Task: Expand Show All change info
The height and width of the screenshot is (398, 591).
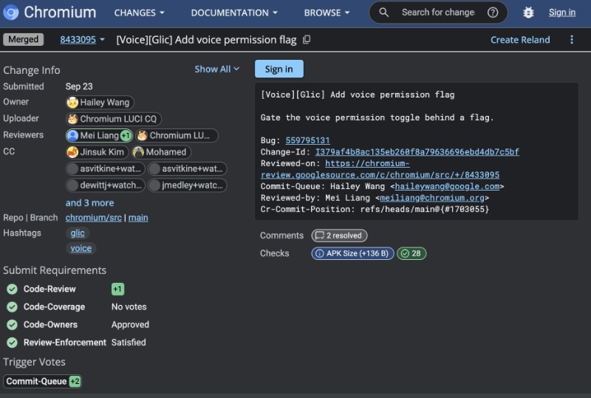Action: click(216, 69)
